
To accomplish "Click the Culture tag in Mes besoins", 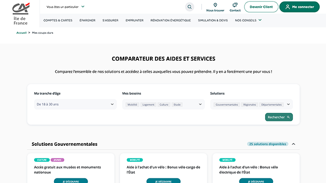I will (x=164, y=105).
